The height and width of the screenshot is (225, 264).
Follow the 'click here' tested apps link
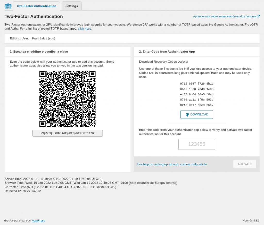pyautogui.click(x=84, y=29)
